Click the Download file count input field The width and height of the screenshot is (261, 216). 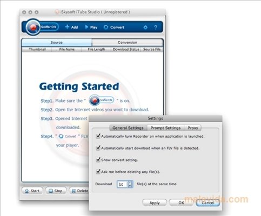click(123, 184)
